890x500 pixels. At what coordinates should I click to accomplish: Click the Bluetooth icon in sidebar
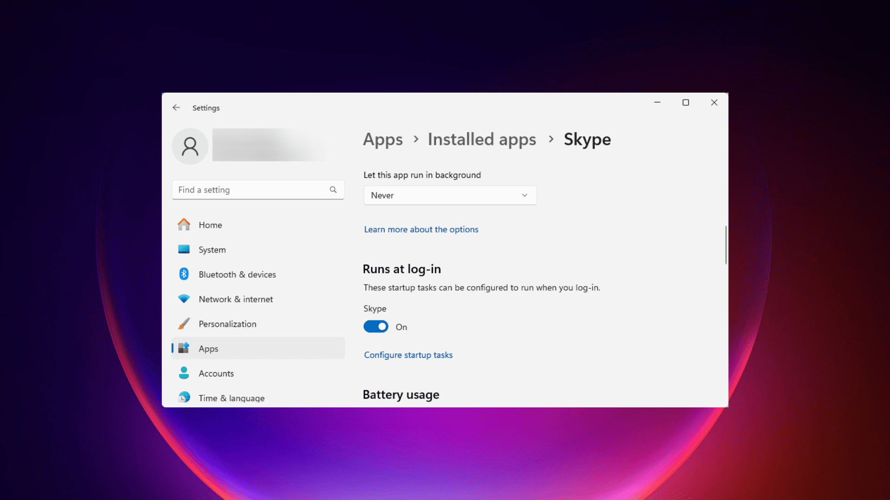pyautogui.click(x=184, y=274)
